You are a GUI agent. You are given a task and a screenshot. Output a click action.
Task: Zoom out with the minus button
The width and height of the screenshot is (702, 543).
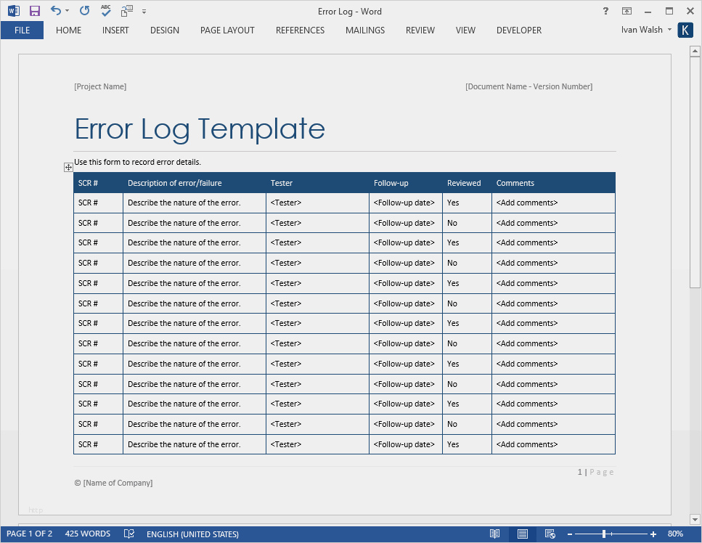point(569,534)
